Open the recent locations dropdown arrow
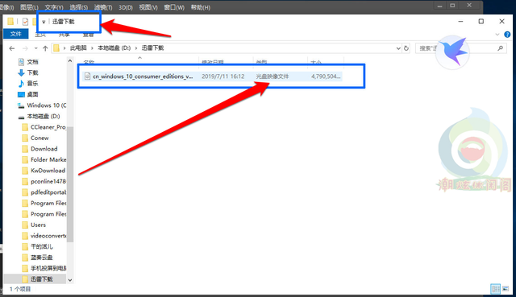This screenshot has width=516, height=297. [35, 48]
